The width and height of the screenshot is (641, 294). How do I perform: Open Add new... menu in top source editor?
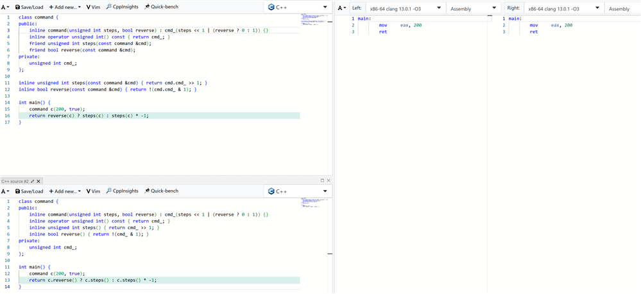[x=65, y=7]
